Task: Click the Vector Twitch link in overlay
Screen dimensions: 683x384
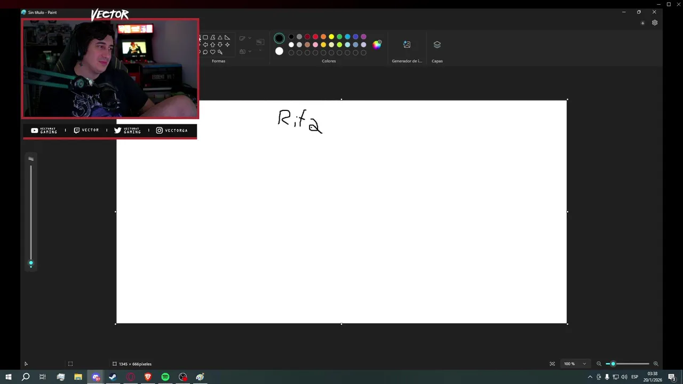Action: pos(86,130)
